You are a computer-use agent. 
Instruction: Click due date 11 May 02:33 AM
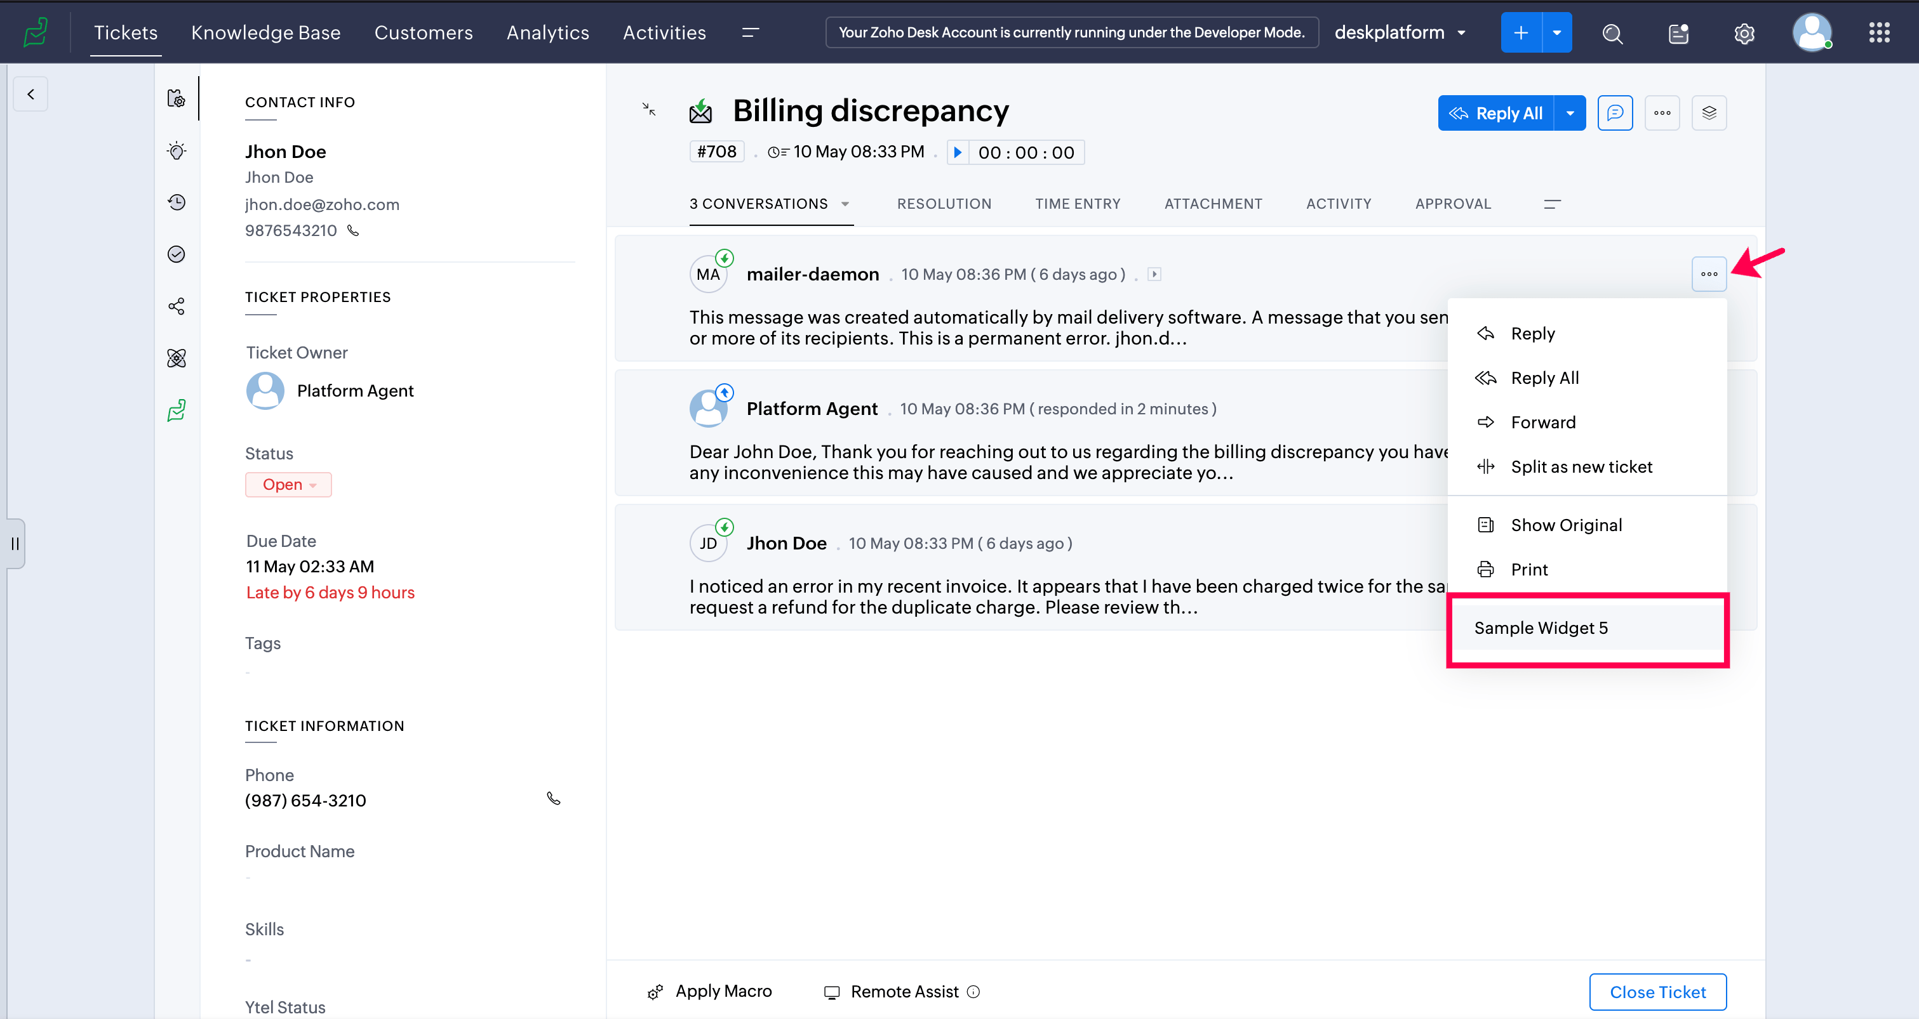point(310,567)
